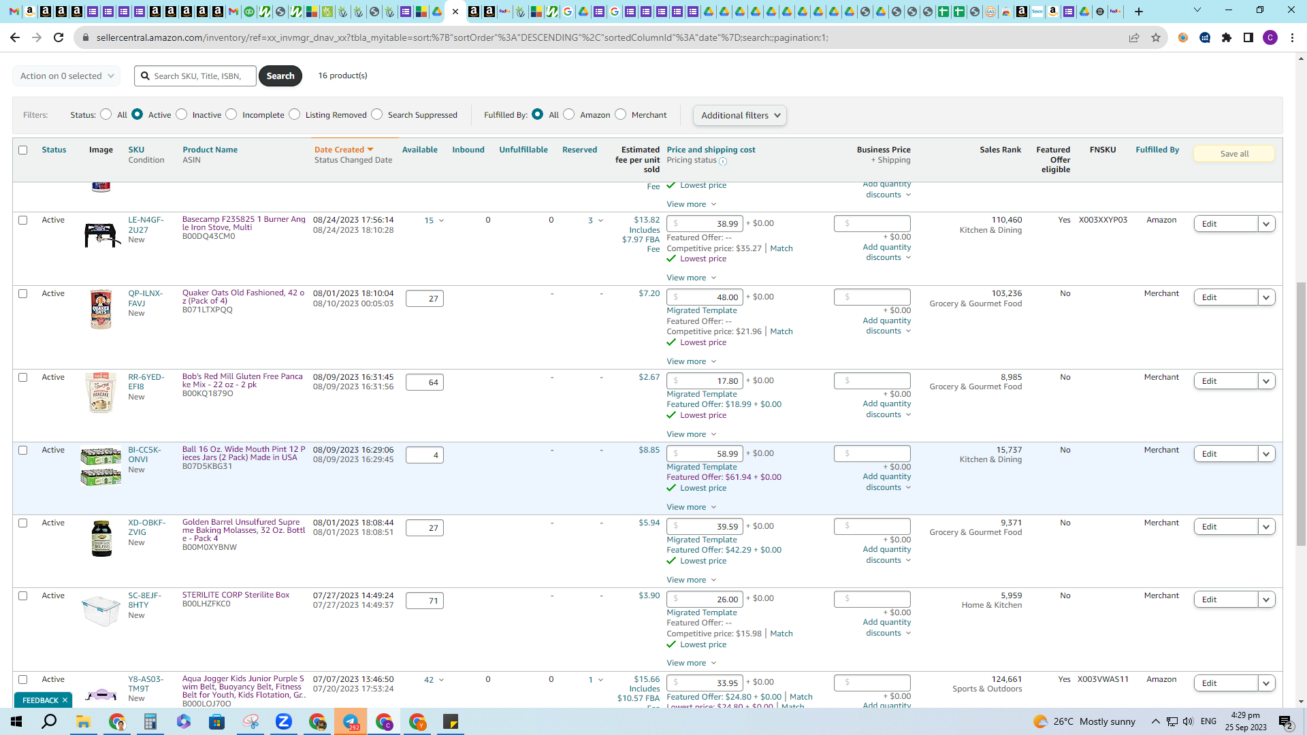The width and height of the screenshot is (1307, 735).
Task: Expand reserved quantity arrow for Aqua Jogger row
Action: coord(600,680)
